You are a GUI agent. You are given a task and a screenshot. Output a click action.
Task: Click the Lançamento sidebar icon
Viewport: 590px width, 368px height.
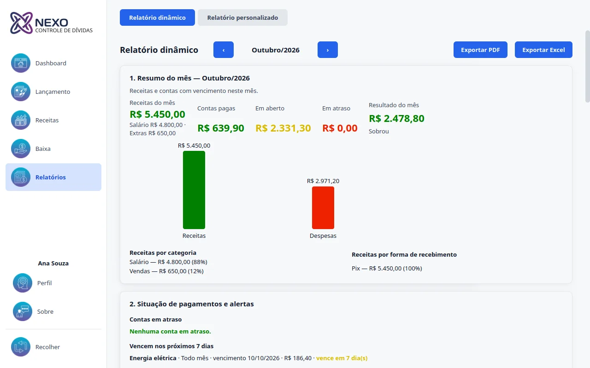coord(21,92)
